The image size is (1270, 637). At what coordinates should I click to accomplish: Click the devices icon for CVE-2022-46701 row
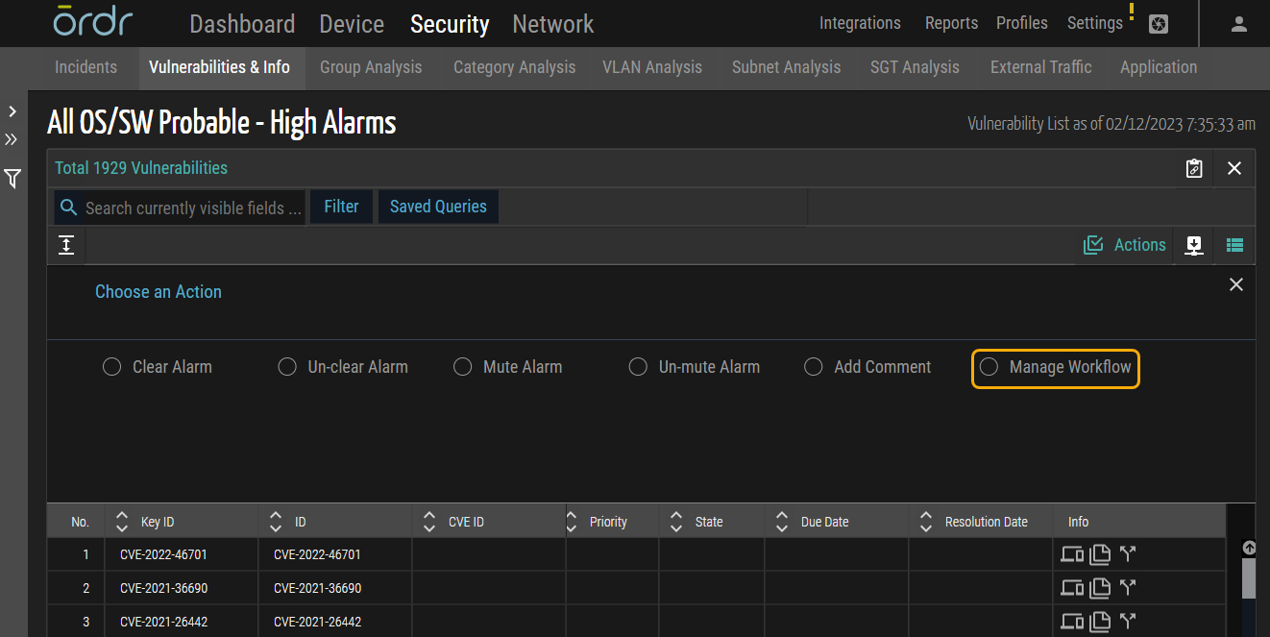pyautogui.click(x=1072, y=553)
